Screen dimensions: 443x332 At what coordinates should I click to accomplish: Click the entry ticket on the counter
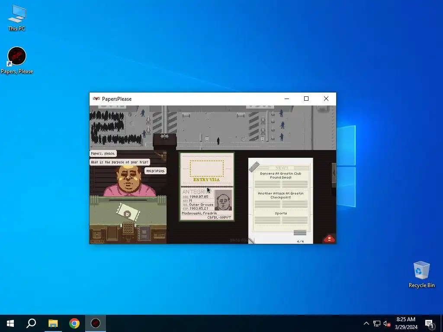pyautogui.click(x=128, y=213)
